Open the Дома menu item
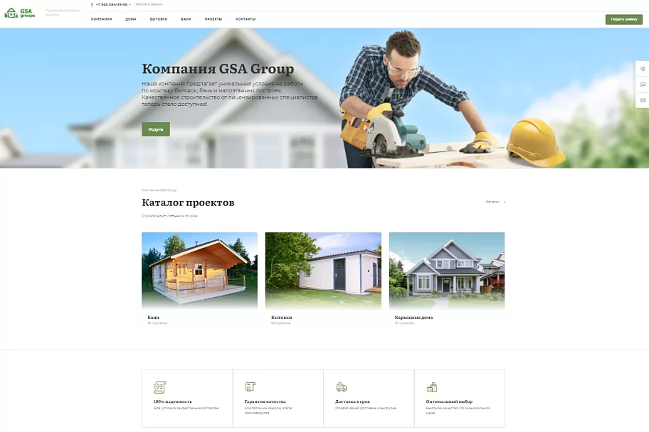This screenshot has width=649, height=432. (131, 19)
